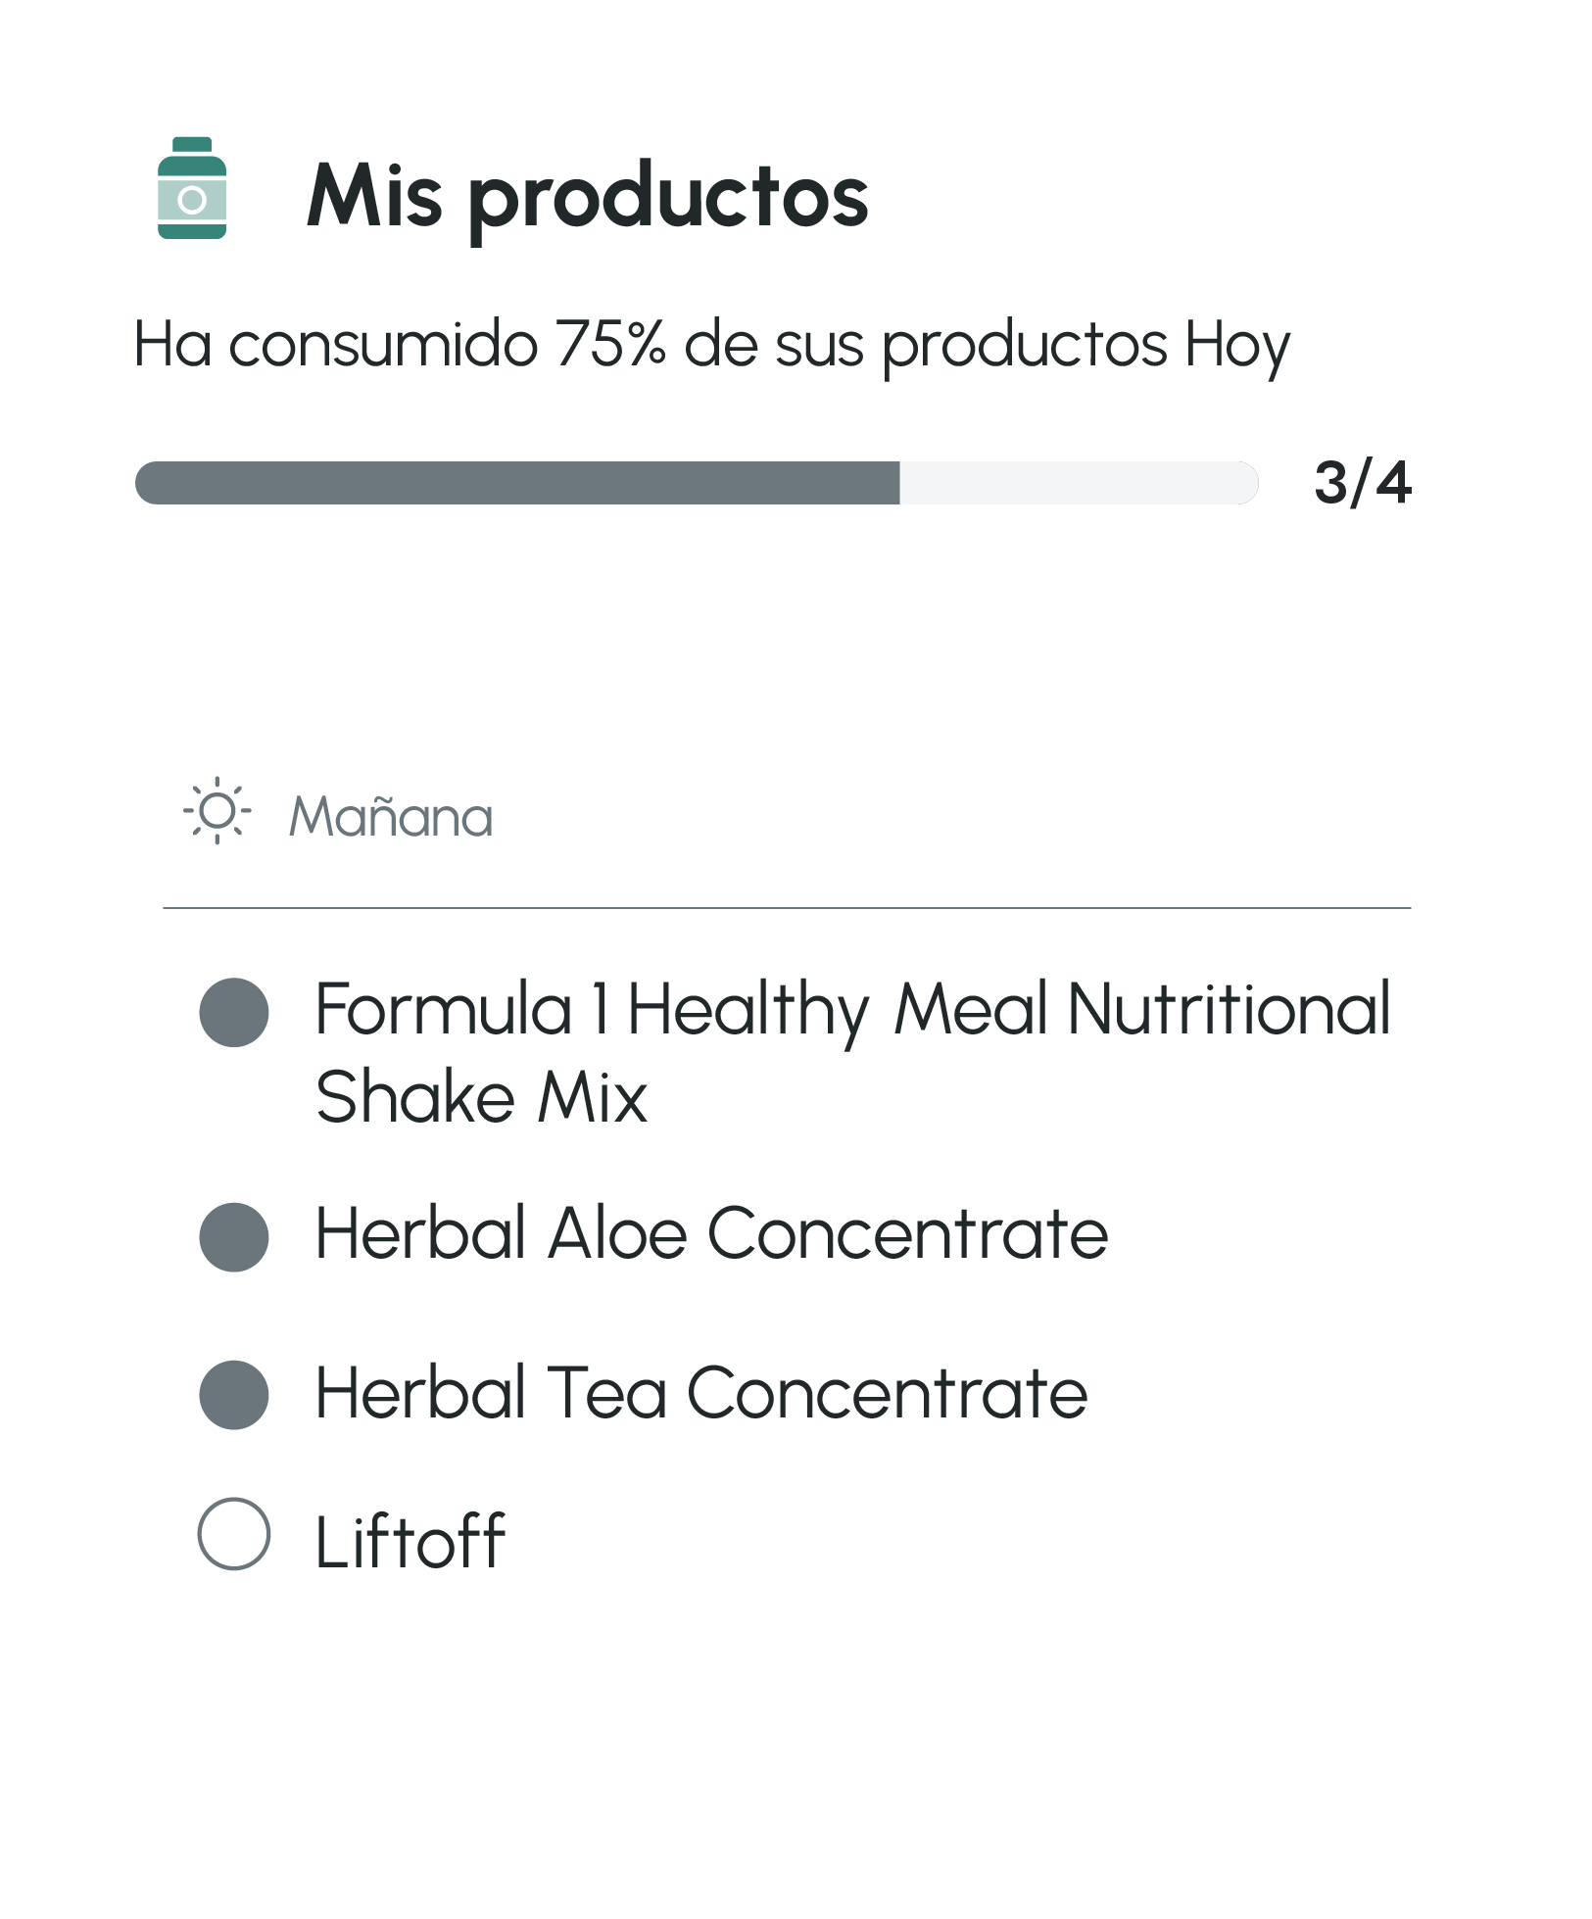Click the words "Shake Mix"
This screenshot has height=1919, width=1592.
pyautogui.click(x=481, y=1097)
